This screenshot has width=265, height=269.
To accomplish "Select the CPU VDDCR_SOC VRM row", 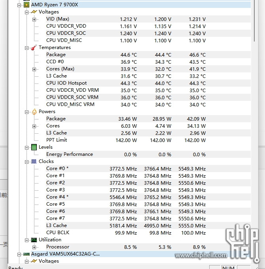I will (x=148, y=97).
